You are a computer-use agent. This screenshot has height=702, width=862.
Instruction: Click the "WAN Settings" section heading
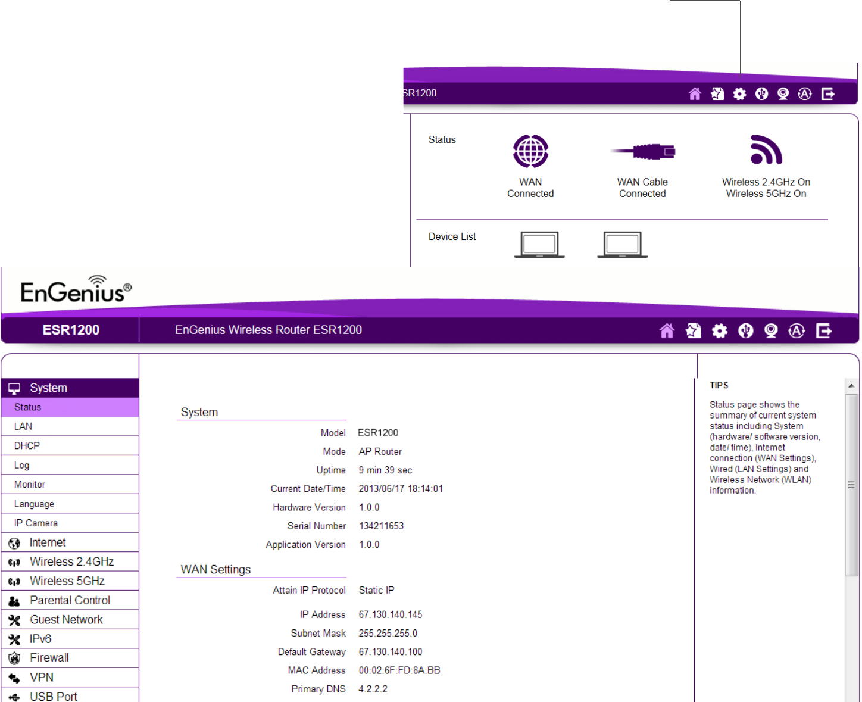click(215, 570)
